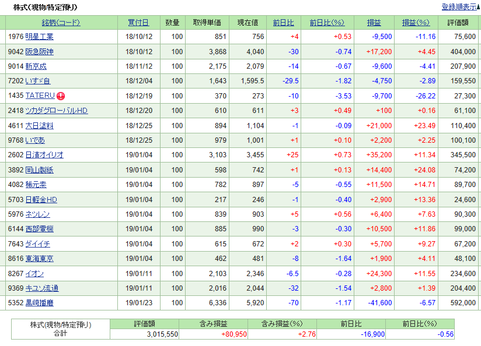481x346 pixels.
Task: Select 黒崎播磨 purchase date 19/01/23
Action: (x=139, y=303)
